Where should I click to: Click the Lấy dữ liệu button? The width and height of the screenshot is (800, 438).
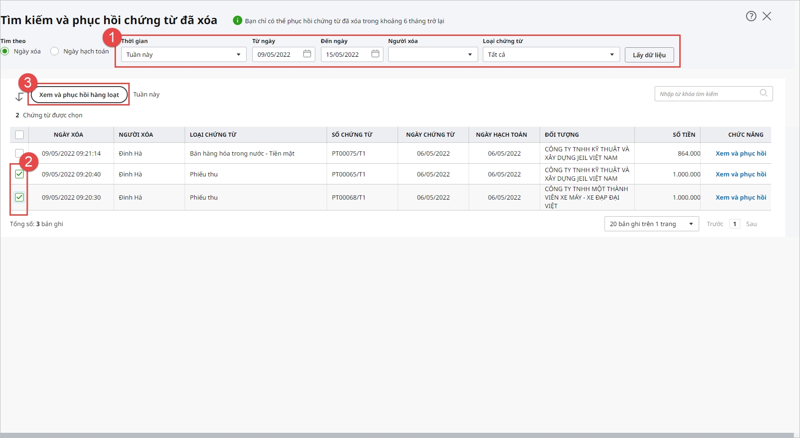(649, 55)
